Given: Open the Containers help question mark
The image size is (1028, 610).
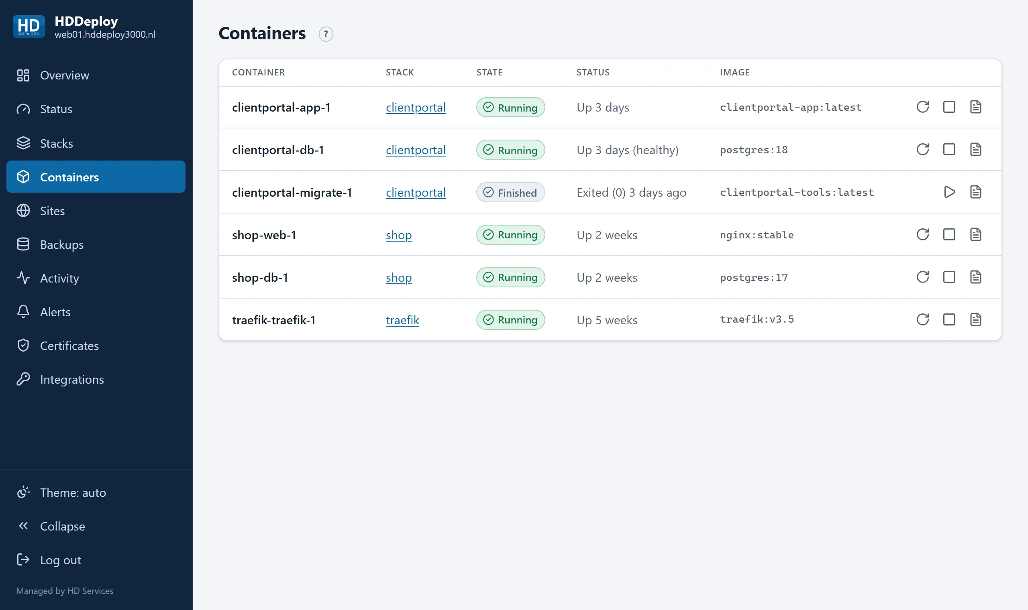Looking at the screenshot, I should (326, 34).
